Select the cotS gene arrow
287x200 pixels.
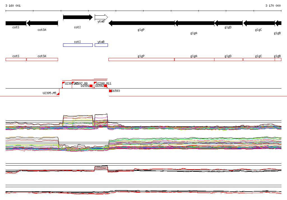click(16, 23)
